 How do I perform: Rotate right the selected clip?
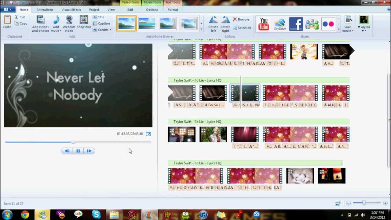(225, 24)
